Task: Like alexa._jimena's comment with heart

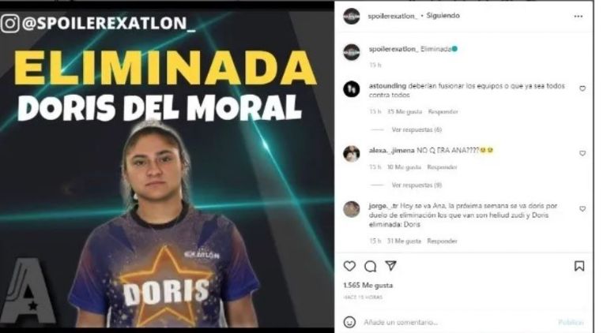Action: tap(582, 153)
